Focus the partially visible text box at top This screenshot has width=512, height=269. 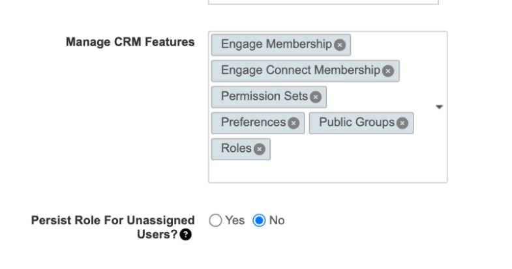tap(324, 2)
